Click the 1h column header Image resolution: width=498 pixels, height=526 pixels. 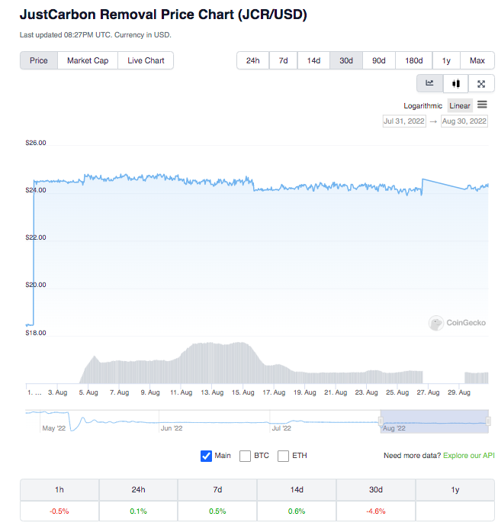pos(59,490)
